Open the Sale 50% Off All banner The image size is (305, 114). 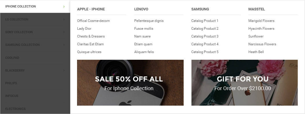[130, 83]
